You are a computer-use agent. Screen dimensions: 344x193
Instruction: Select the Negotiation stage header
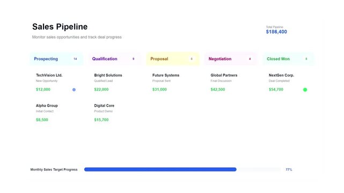point(231,59)
